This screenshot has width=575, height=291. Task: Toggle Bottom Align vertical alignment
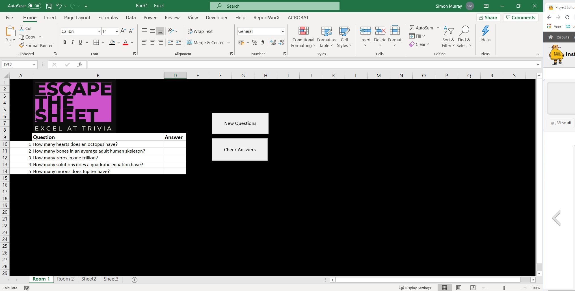coord(160,31)
